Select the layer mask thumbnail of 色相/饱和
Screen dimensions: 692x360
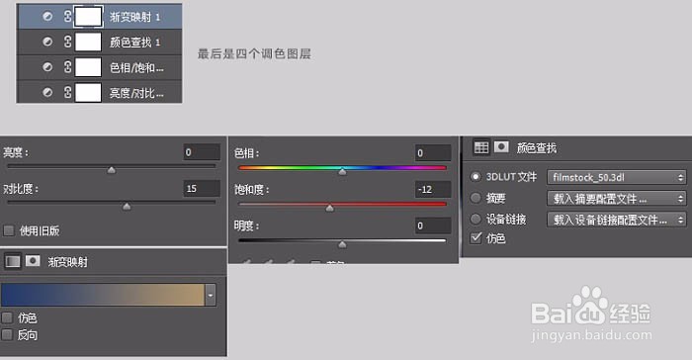(x=88, y=67)
